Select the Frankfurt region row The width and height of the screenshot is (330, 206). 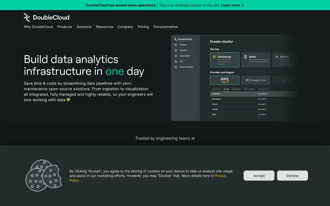coord(254,94)
